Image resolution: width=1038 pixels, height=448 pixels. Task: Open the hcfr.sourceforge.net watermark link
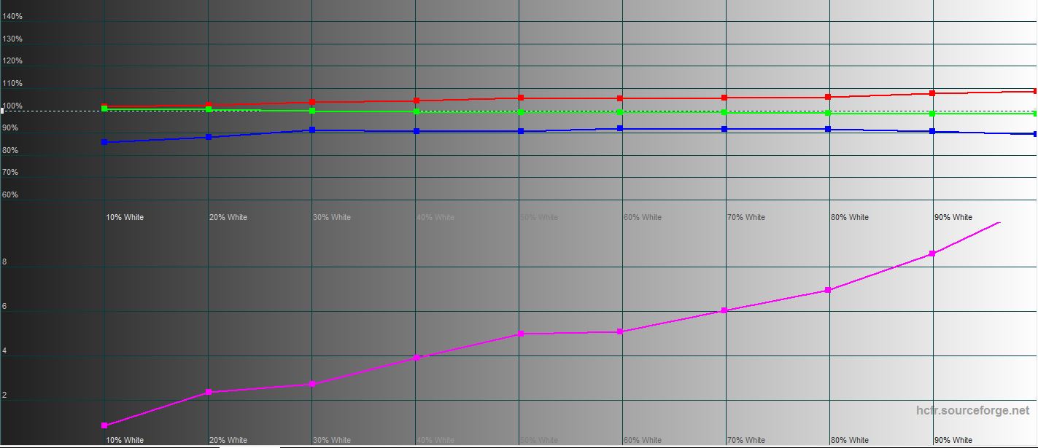[972, 411]
